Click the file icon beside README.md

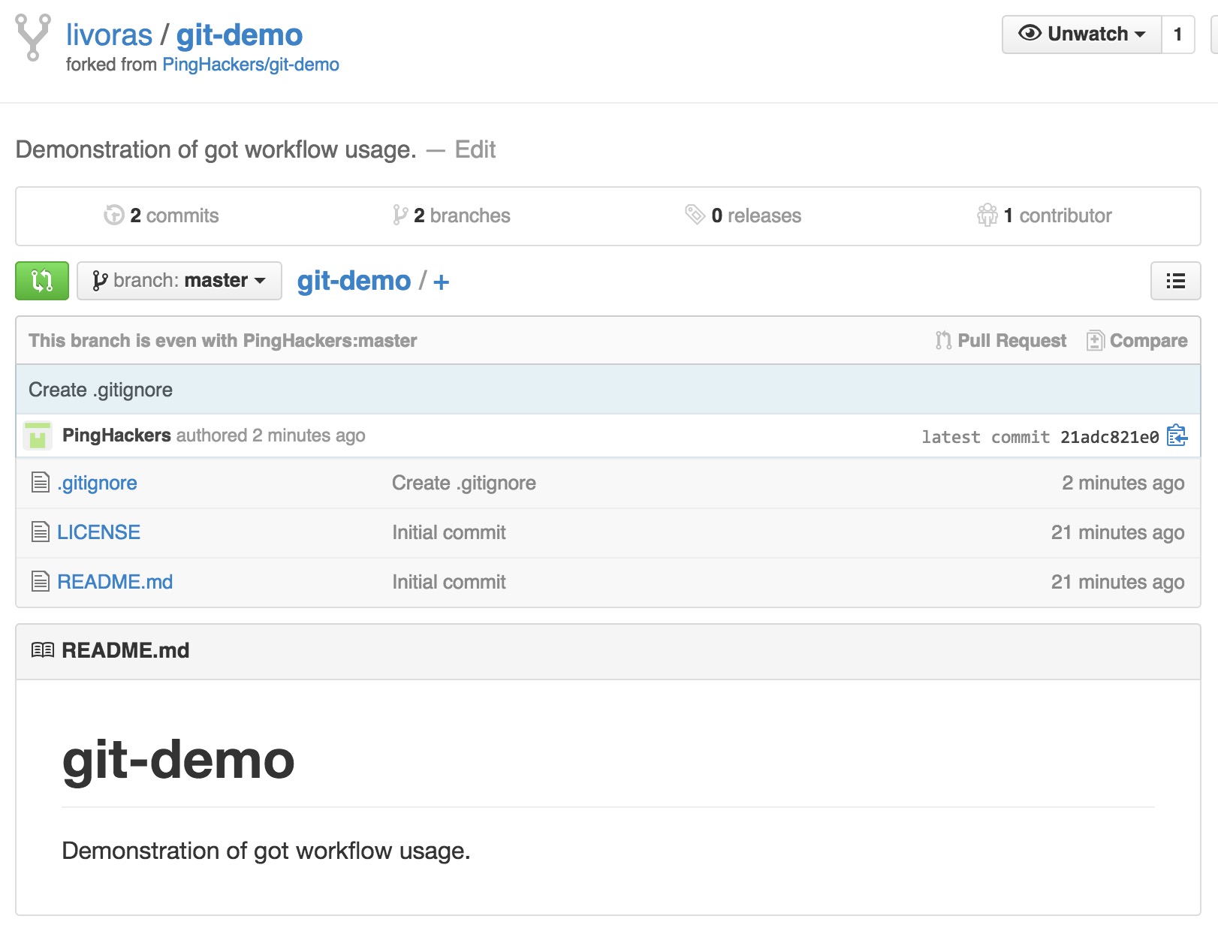[41, 581]
